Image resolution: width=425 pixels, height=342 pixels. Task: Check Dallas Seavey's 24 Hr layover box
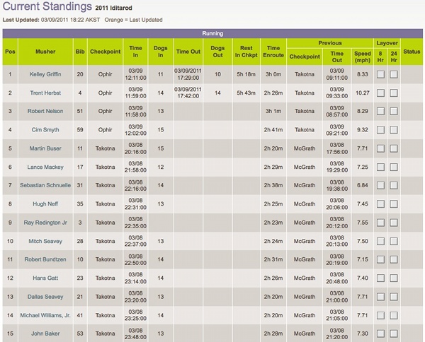(394, 297)
